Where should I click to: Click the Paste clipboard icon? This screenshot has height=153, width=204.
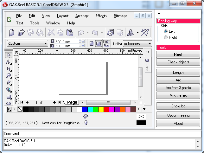click(x=70, y=33)
